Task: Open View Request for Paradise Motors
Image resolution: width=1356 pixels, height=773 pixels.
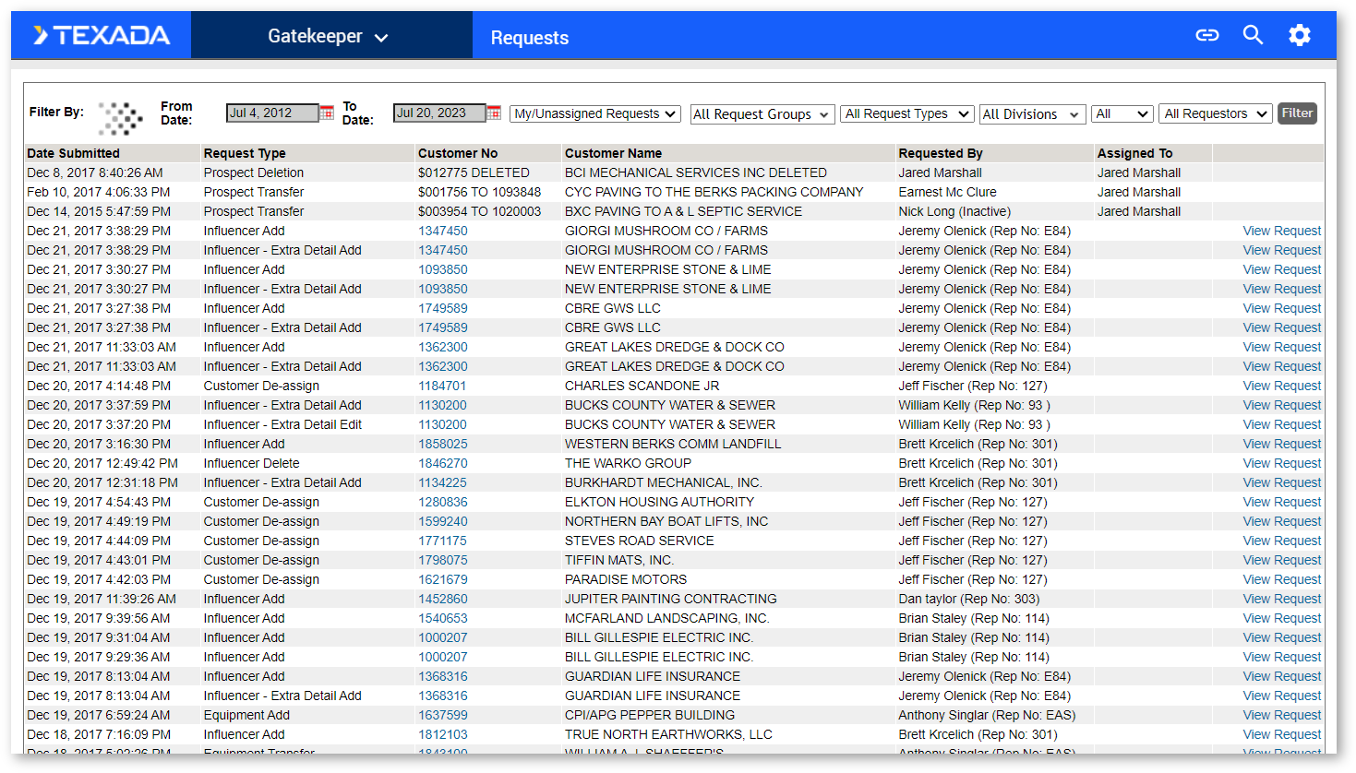Action: (1282, 579)
